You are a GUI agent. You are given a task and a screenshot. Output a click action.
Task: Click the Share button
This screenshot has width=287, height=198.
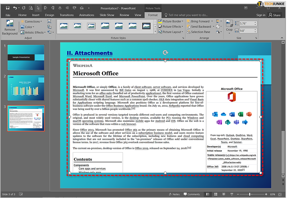275,15
